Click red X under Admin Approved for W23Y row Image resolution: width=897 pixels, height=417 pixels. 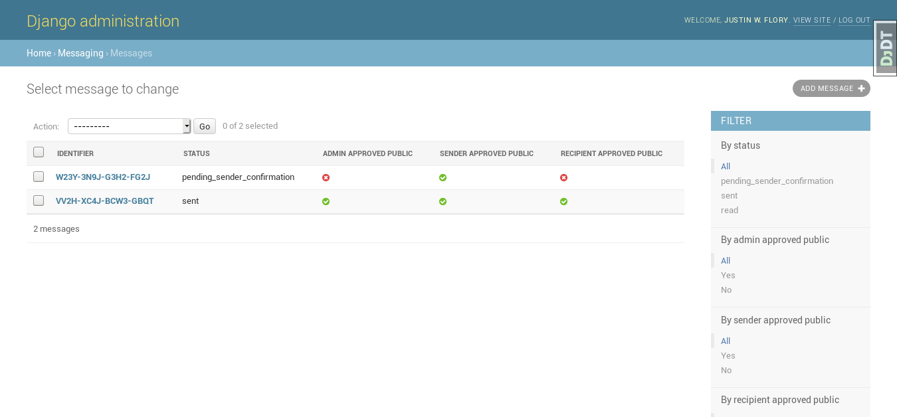point(326,177)
